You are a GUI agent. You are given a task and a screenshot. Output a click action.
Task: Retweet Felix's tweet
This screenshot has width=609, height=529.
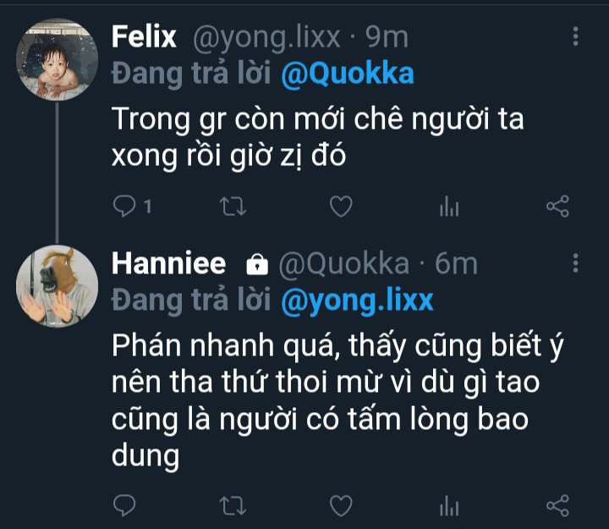pyautogui.click(x=231, y=207)
